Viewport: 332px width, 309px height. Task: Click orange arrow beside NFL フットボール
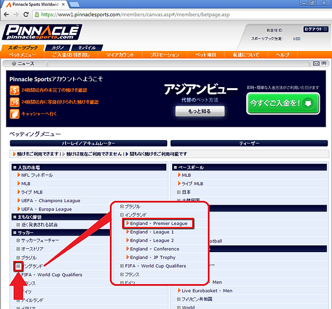(x=19, y=175)
